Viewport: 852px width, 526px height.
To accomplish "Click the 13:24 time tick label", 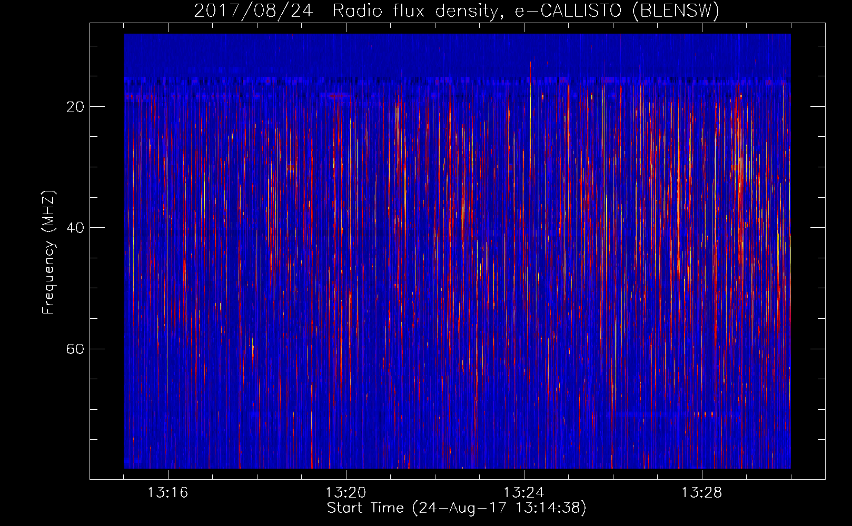I will (x=523, y=493).
